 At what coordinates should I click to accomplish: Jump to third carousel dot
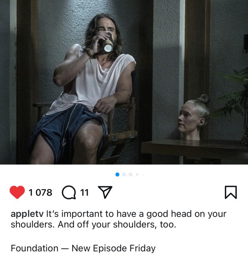click(x=131, y=174)
